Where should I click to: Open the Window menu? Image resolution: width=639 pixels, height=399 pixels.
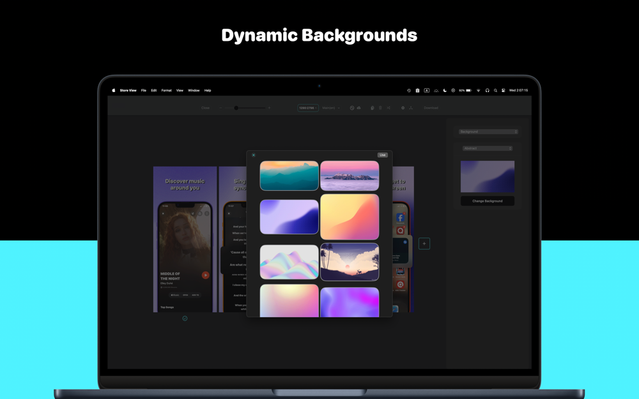(x=194, y=91)
